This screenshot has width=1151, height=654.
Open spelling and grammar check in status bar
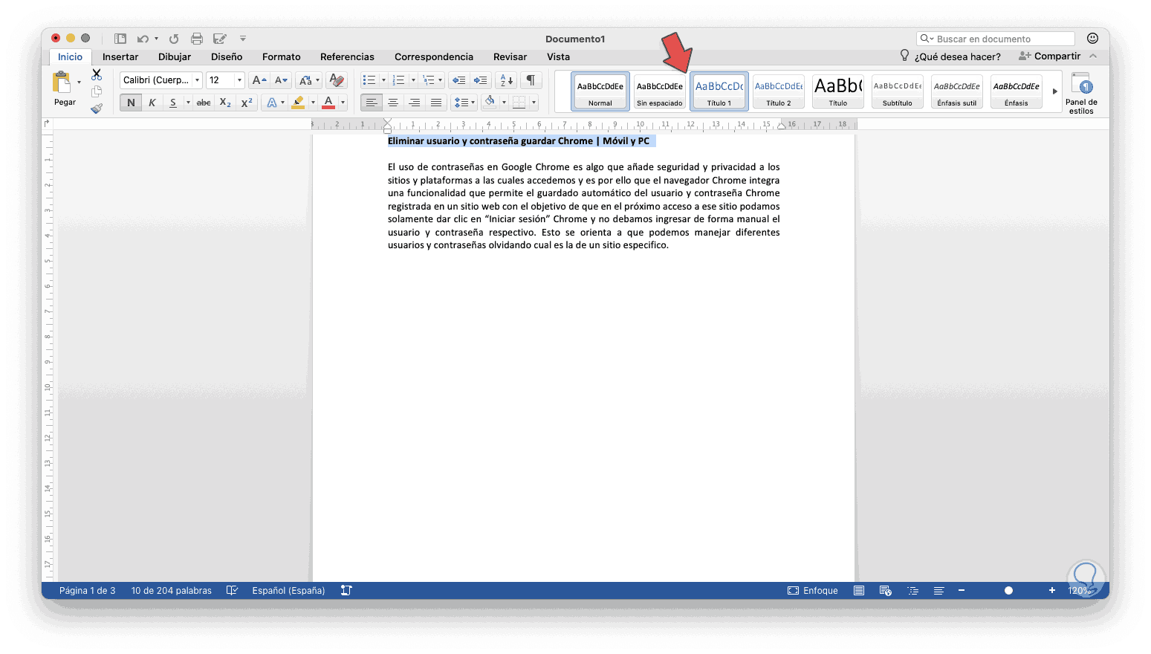(232, 591)
